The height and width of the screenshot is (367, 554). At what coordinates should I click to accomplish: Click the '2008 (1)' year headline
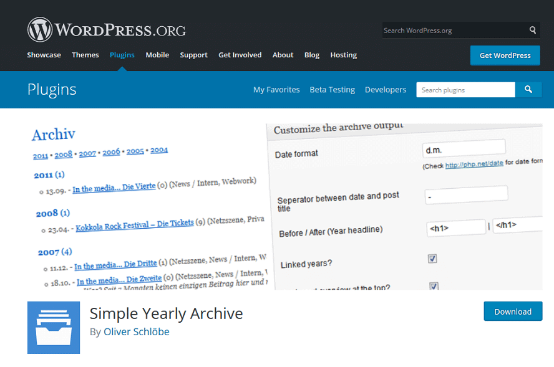(x=53, y=213)
